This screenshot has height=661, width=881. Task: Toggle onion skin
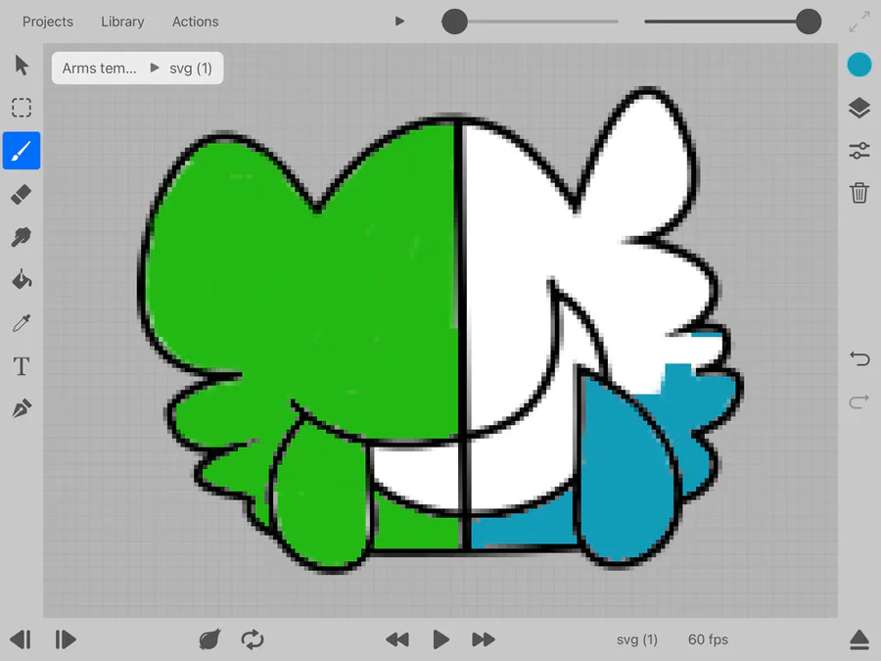click(x=209, y=639)
